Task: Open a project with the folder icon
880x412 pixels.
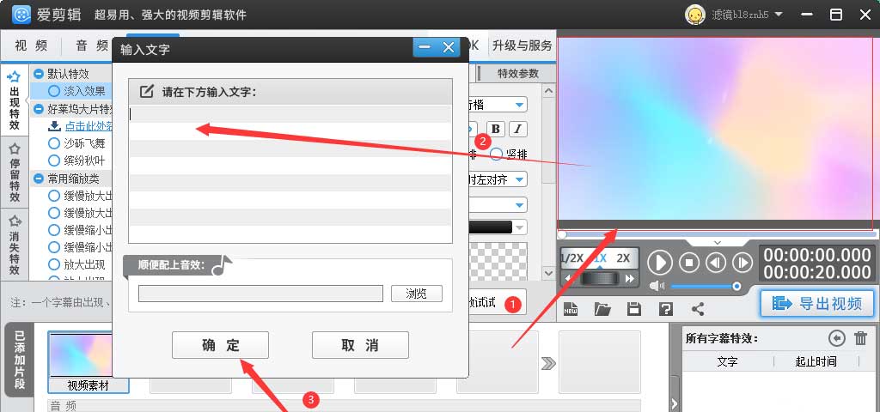Action: pyautogui.click(x=602, y=308)
